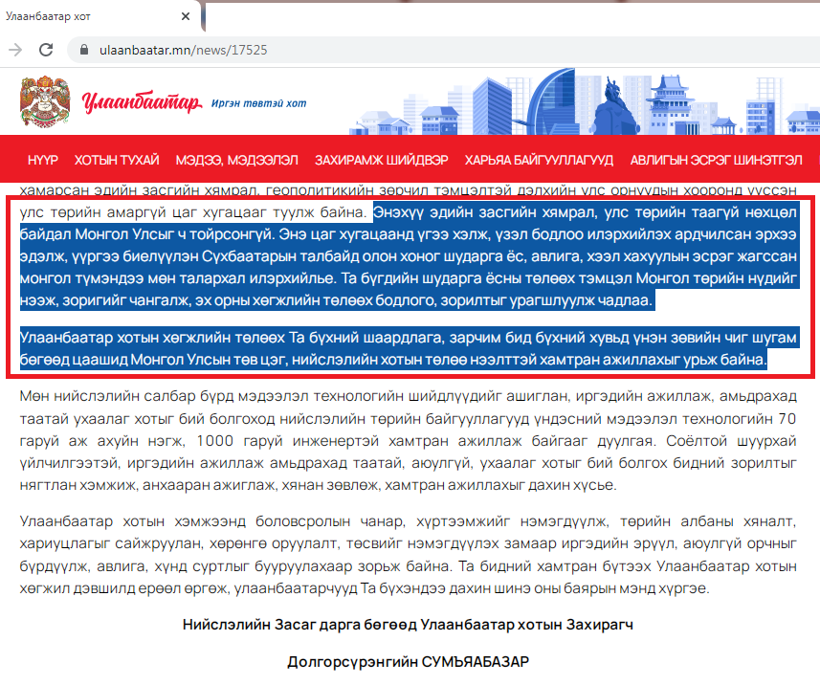The height and width of the screenshot is (685, 820).
Task: View site security via the padlock icon
Action: (83, 50)
